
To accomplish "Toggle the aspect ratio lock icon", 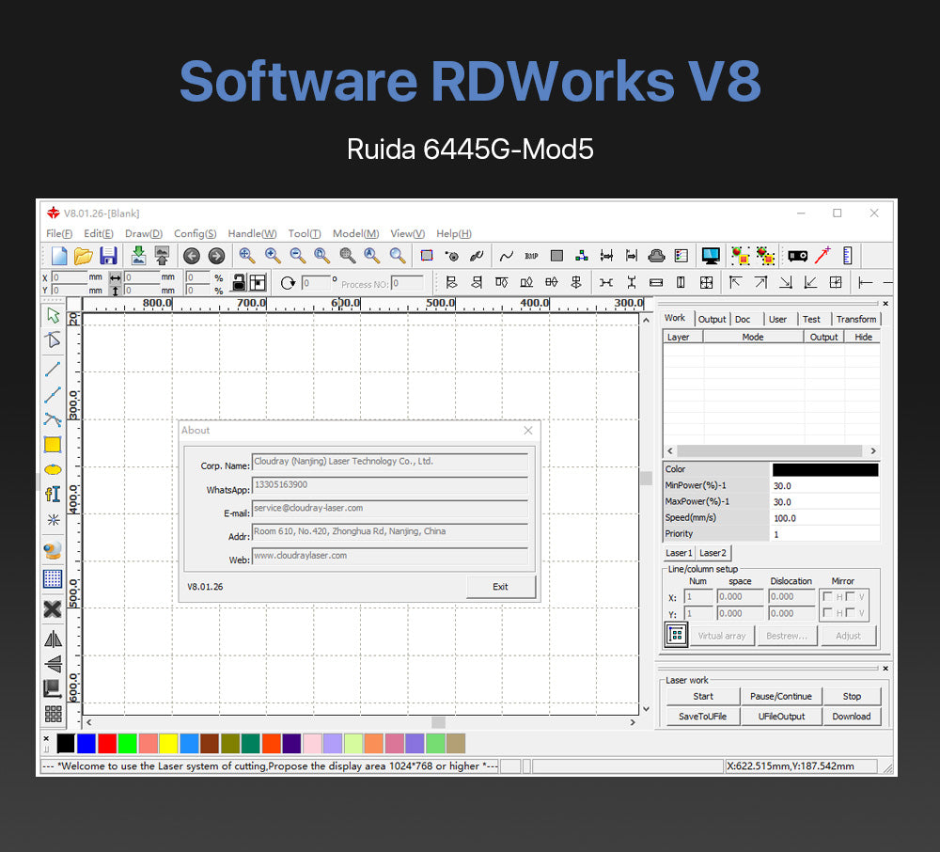I will (239, 282).
